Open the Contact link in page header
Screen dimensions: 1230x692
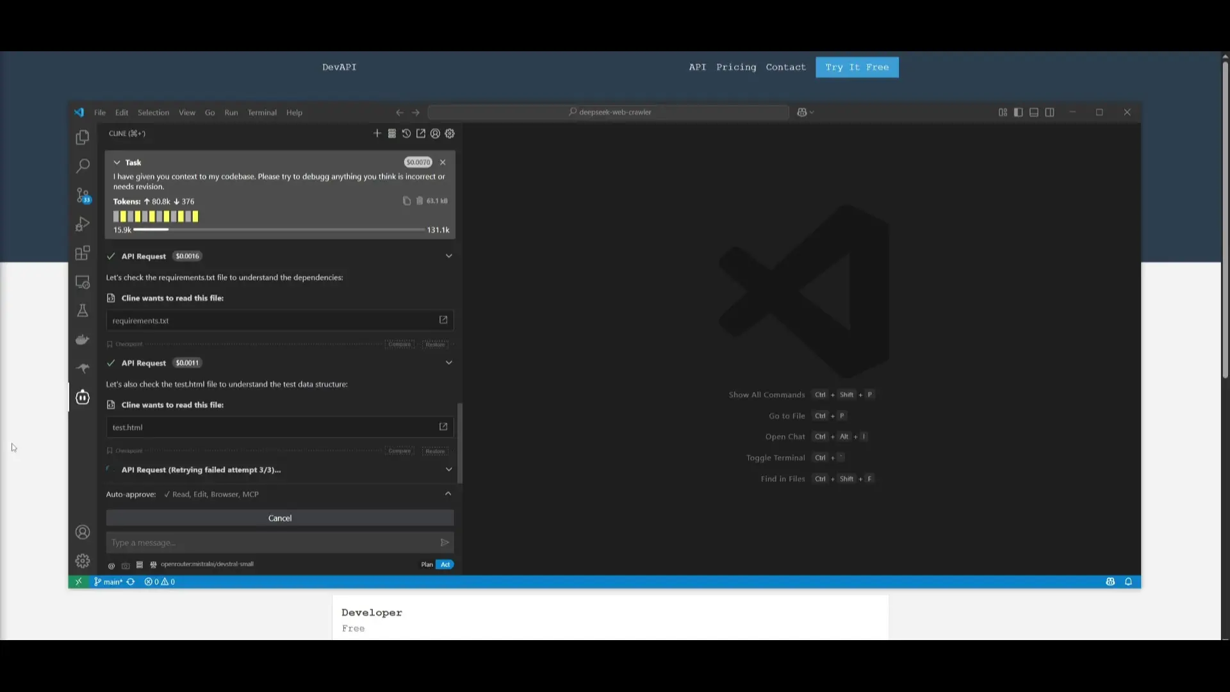(x=786, y=67)
